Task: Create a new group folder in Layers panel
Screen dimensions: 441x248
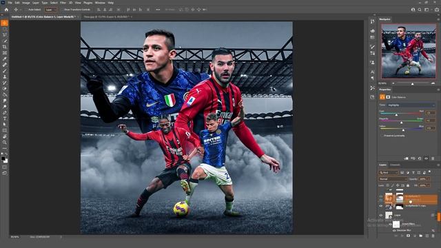Action: [421, 236]
